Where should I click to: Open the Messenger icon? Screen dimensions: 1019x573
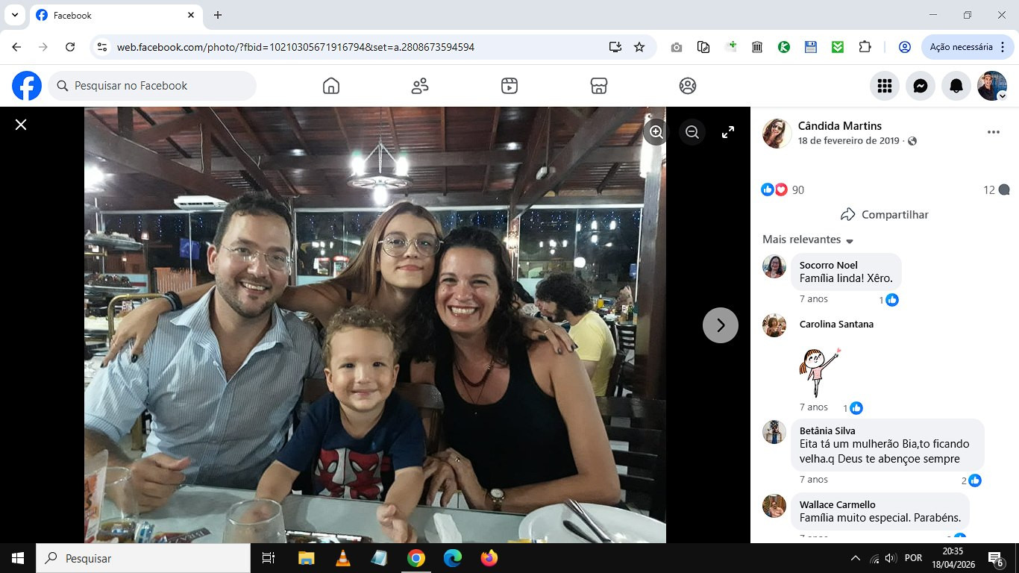pyautogui.click(x=921, y=86)
